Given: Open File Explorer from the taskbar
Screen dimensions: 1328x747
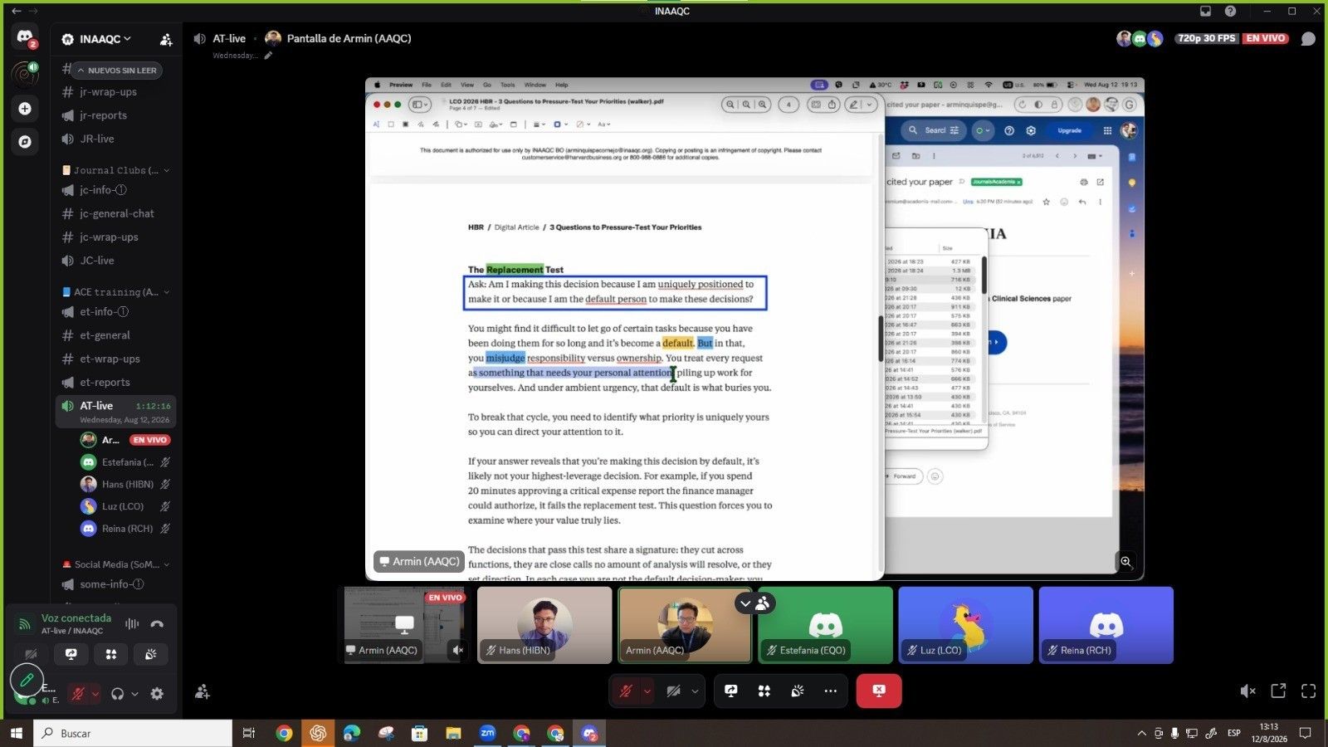Looking at the screenshot, I should [x=453, y=733].
